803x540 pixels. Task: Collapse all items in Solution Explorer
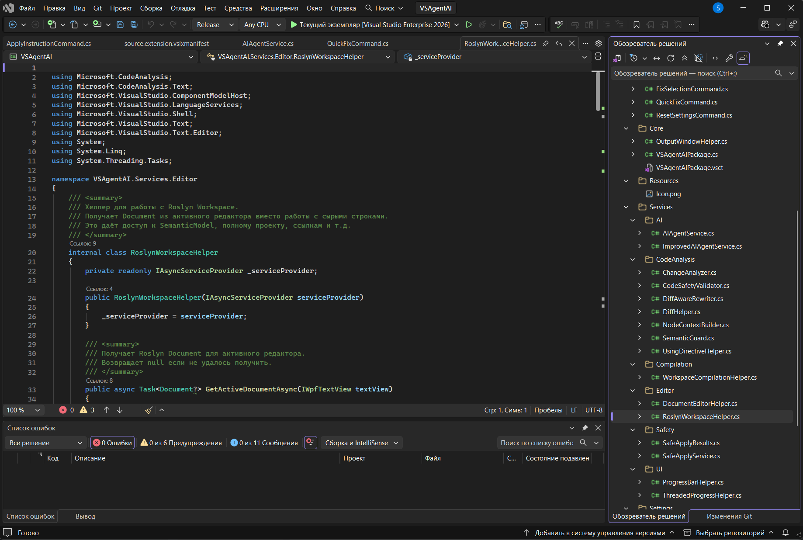click(x=685, y=58)
